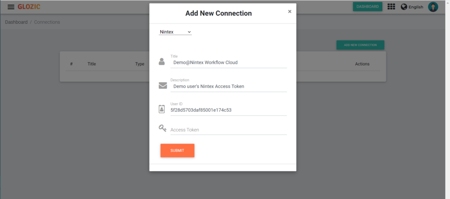Click the person icon beside Title

coord(162,62)
